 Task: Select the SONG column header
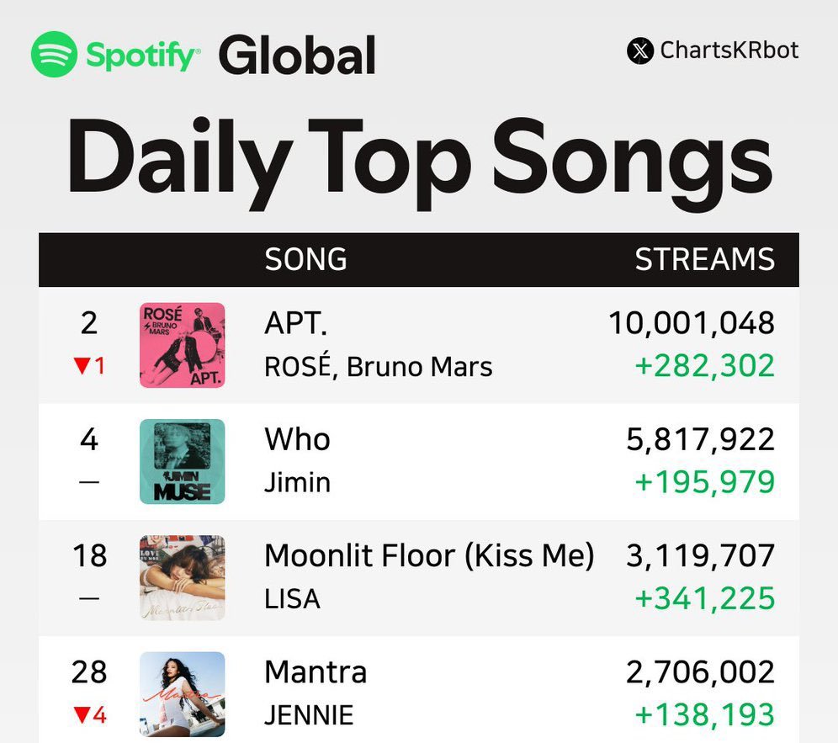point(305,259)
